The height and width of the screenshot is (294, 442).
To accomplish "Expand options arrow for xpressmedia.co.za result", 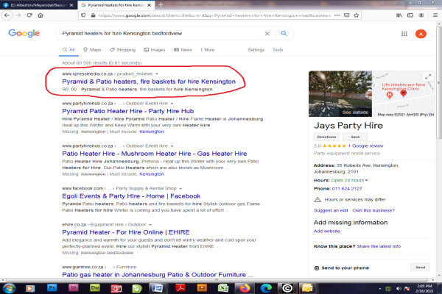I will coord(157,74).
